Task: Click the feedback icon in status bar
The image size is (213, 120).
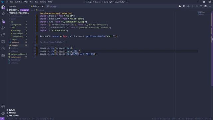Action: pyautogui.click(x=206, y=119)
